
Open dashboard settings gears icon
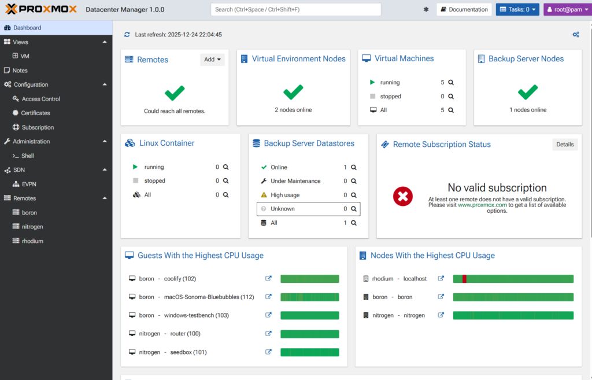pyautogui.click(x=576, y=35)
